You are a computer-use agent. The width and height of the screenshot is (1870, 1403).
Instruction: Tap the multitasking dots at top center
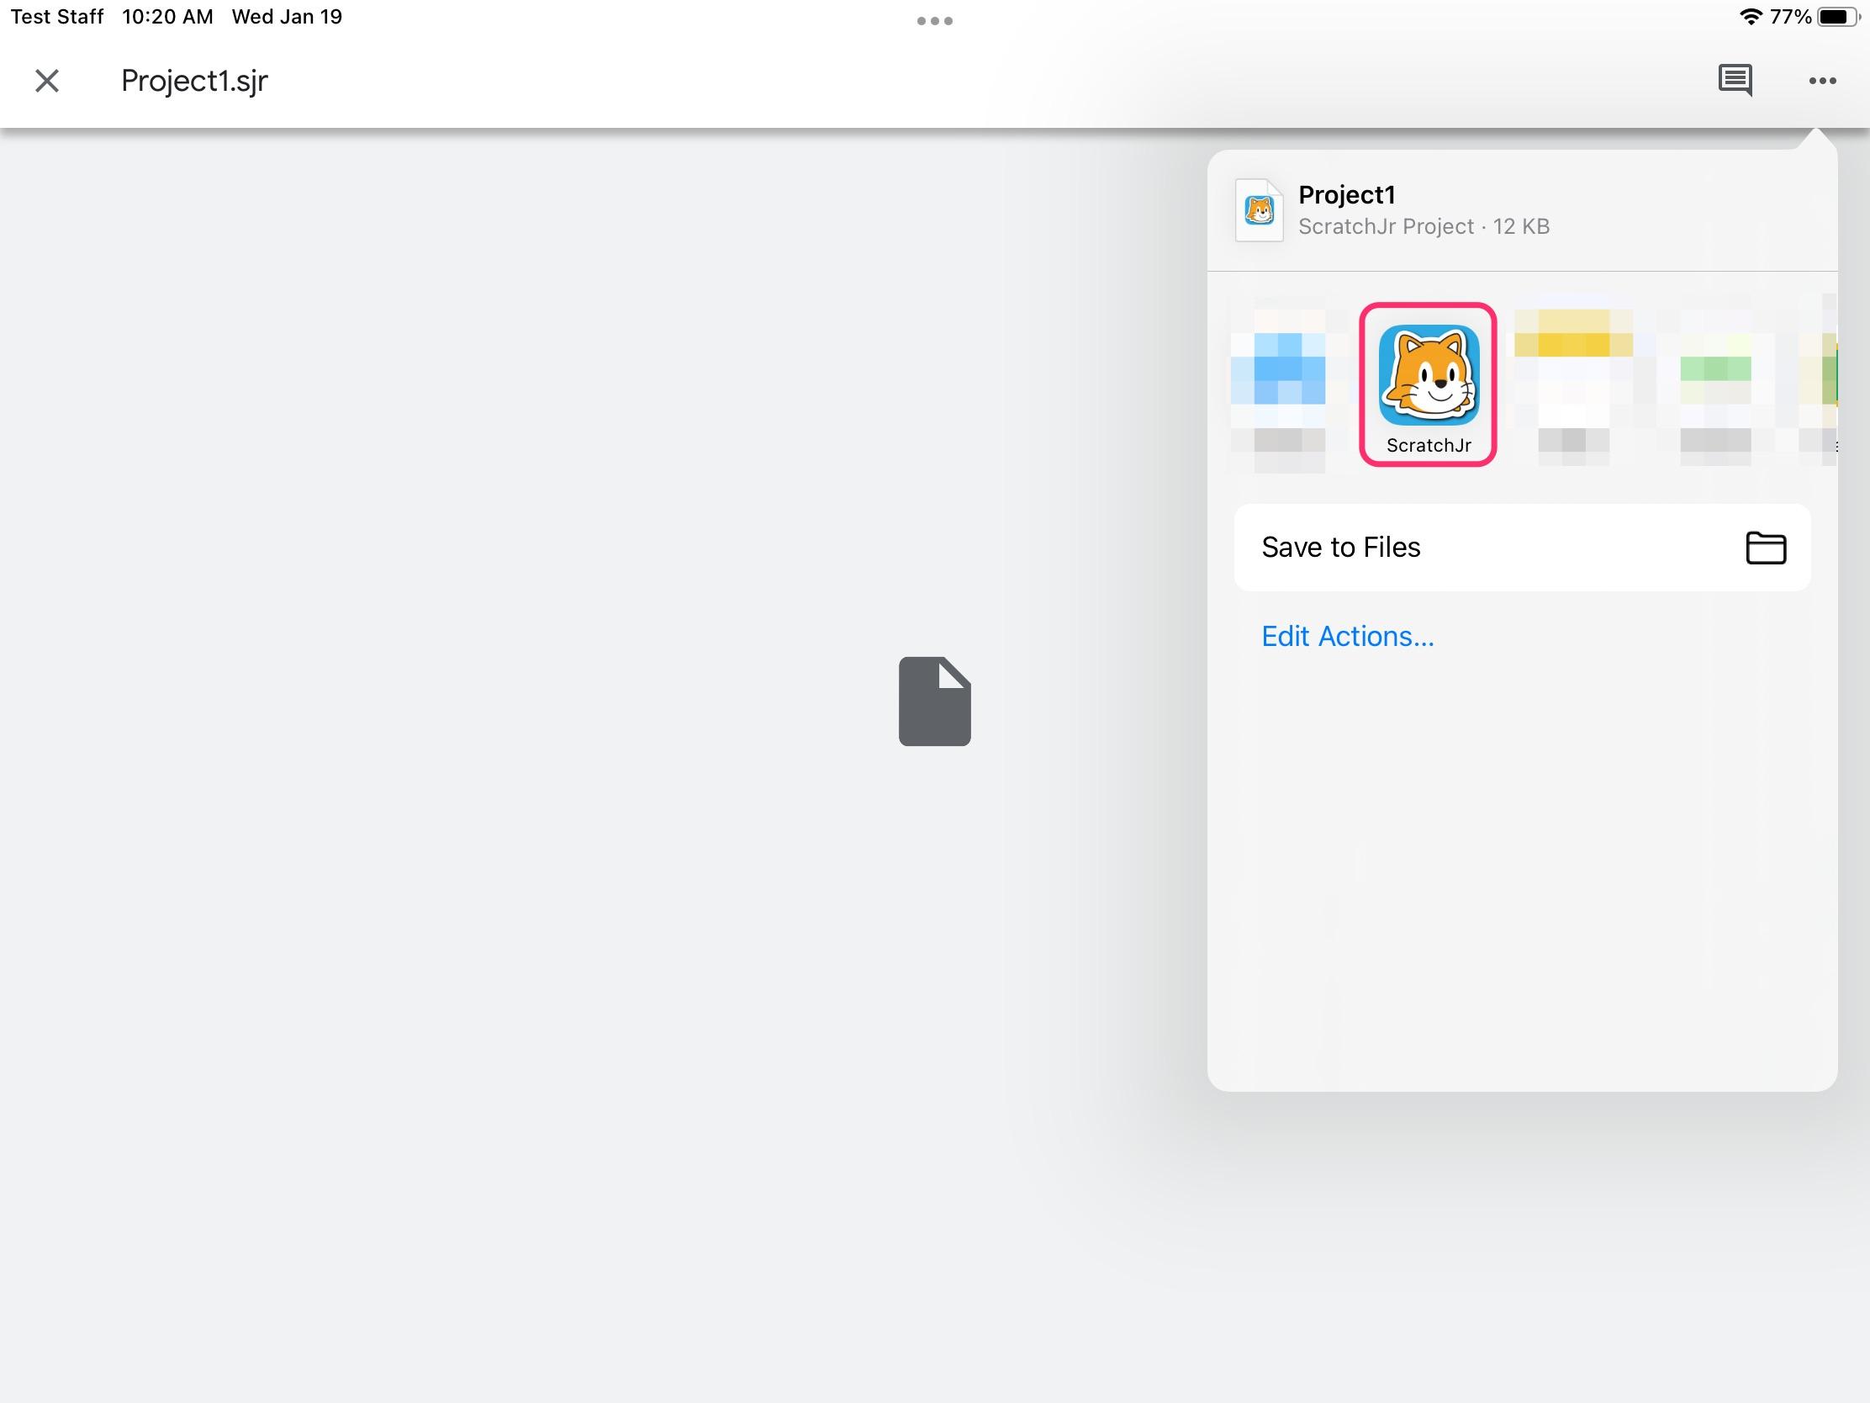pyautogui.click(x=934, y=21)
